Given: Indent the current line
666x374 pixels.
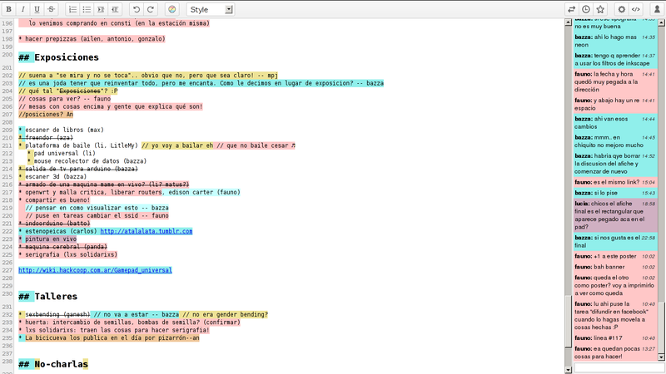Looking at the screenshot, I should click(x=101, y=9).
